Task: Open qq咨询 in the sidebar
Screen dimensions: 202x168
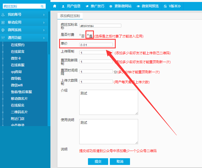Action: point(16,72)
